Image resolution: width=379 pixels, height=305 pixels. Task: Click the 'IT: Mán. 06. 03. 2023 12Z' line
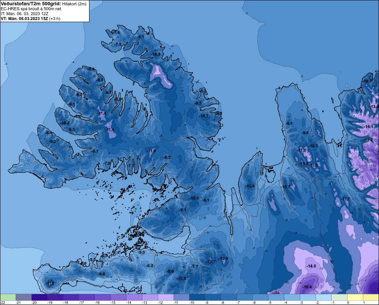[x=24, y=14]
